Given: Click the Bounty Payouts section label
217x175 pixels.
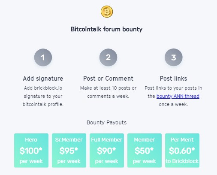Looking at the screenshot, I should point(107,123).
